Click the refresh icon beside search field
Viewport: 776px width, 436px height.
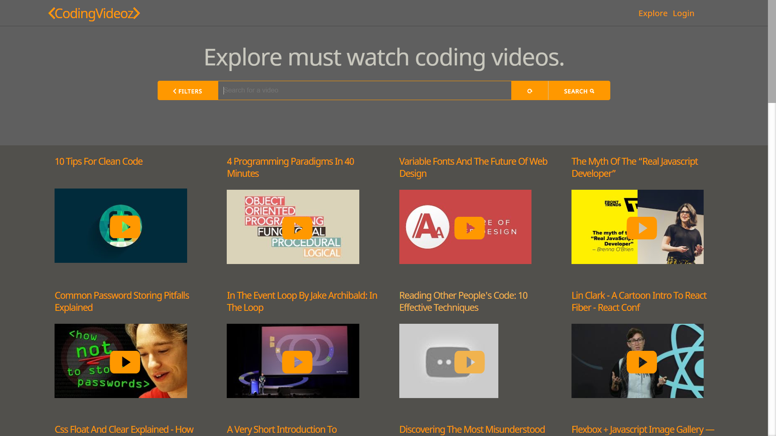[x=529, y=91]
